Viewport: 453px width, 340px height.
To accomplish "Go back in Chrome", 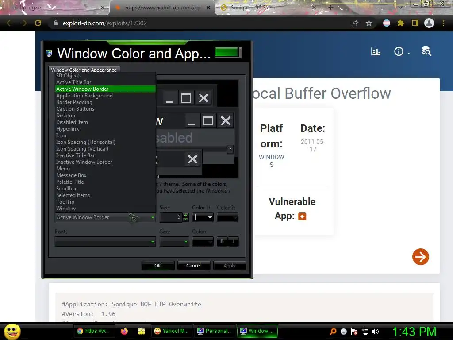I will tap(10, 23).
